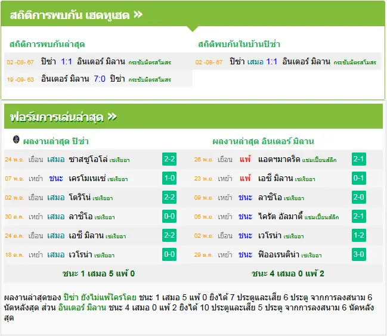The image size is (387, 336).
Task: Click team name ซาสซูโอโล่
Action: click(88, 159)
